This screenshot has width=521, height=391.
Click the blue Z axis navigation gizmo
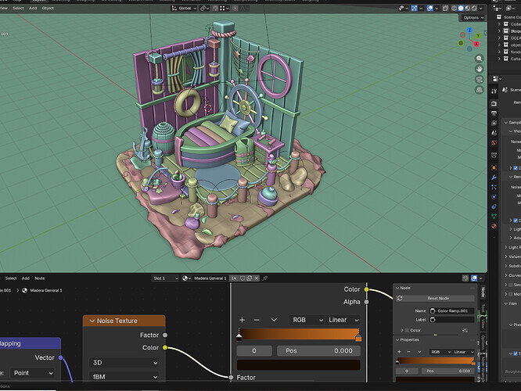pos(469,30)
